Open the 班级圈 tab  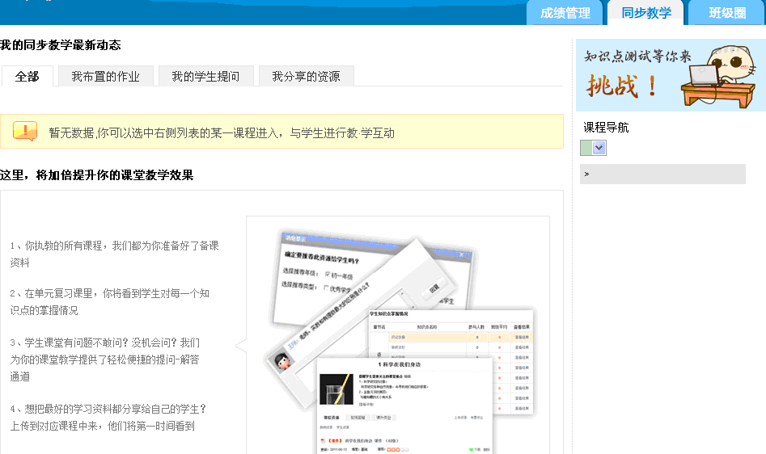tap(726, 13)
